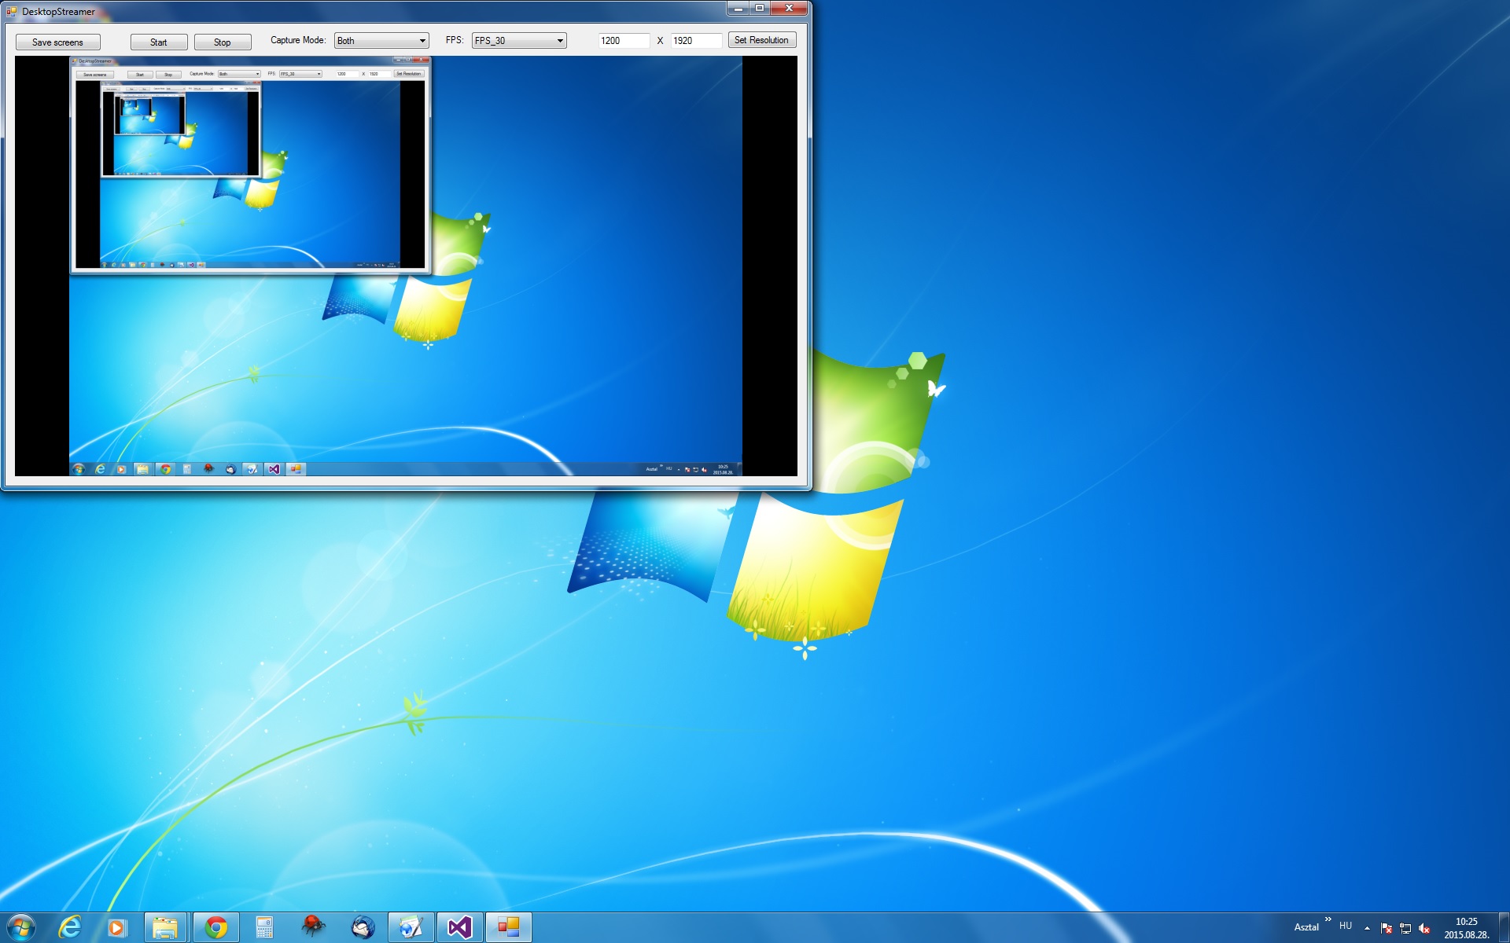
Task: Focus the height field containing 1920
Action: (696, 41)
